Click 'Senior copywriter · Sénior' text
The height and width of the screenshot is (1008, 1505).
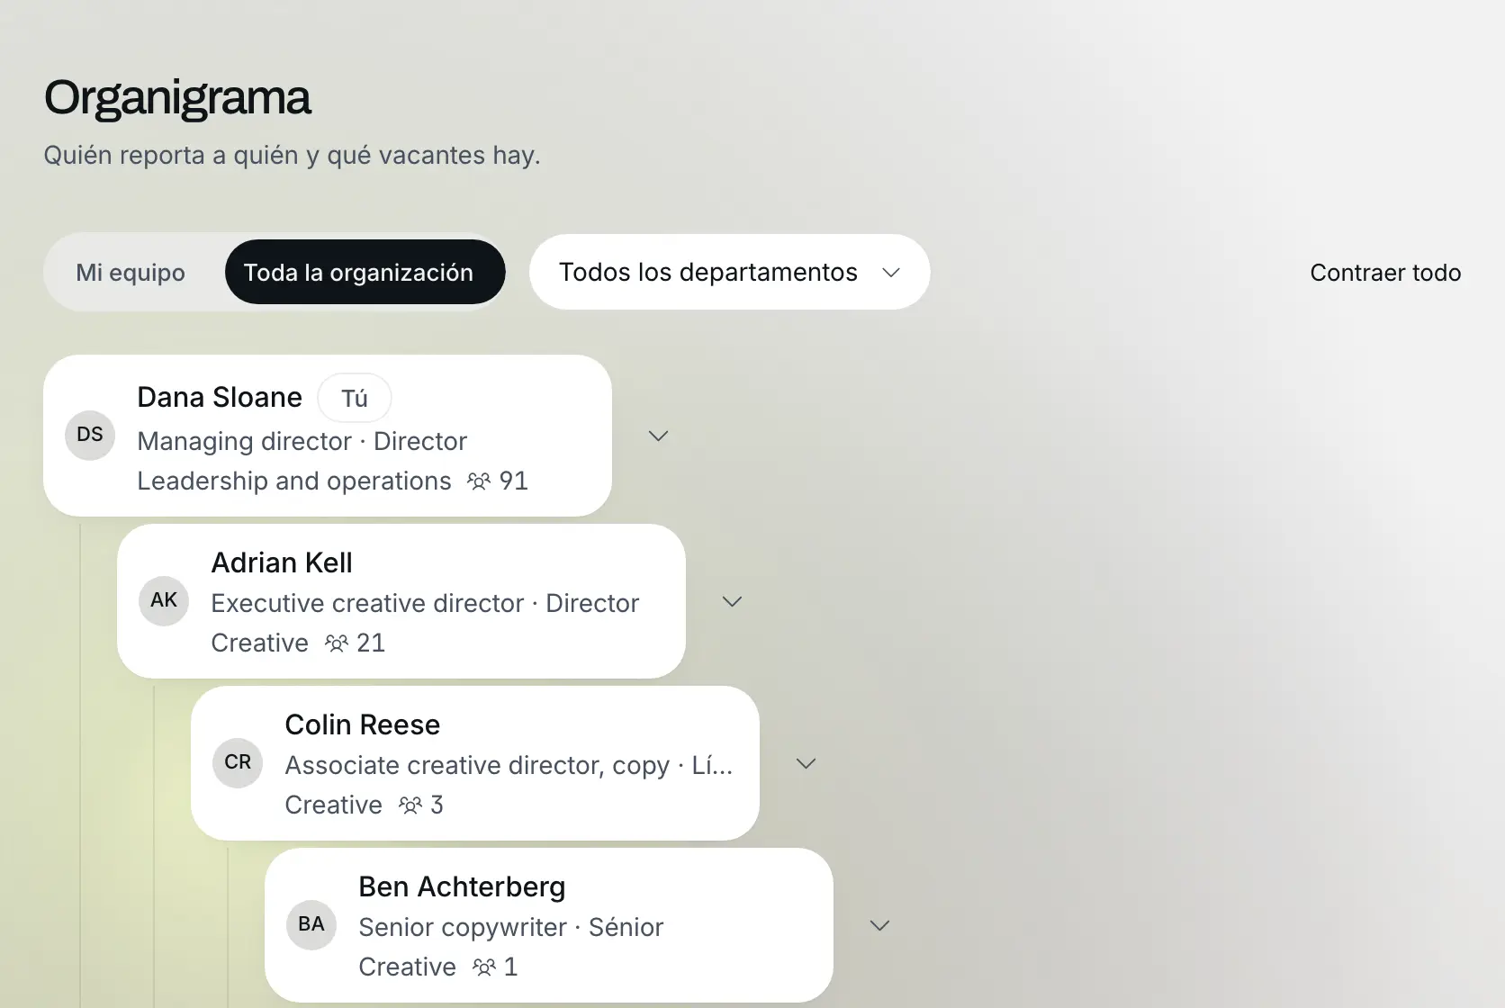point(511,927)
